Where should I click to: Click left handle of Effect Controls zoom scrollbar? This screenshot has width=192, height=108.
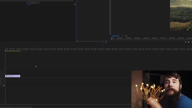(77, 41)
